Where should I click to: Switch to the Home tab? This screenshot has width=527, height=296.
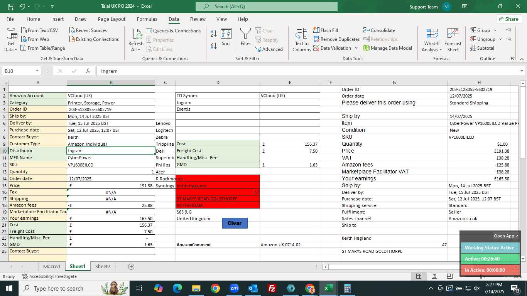[33, 19]
